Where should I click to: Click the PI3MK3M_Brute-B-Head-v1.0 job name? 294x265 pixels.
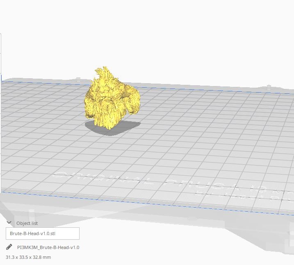(x=48, y=247)
